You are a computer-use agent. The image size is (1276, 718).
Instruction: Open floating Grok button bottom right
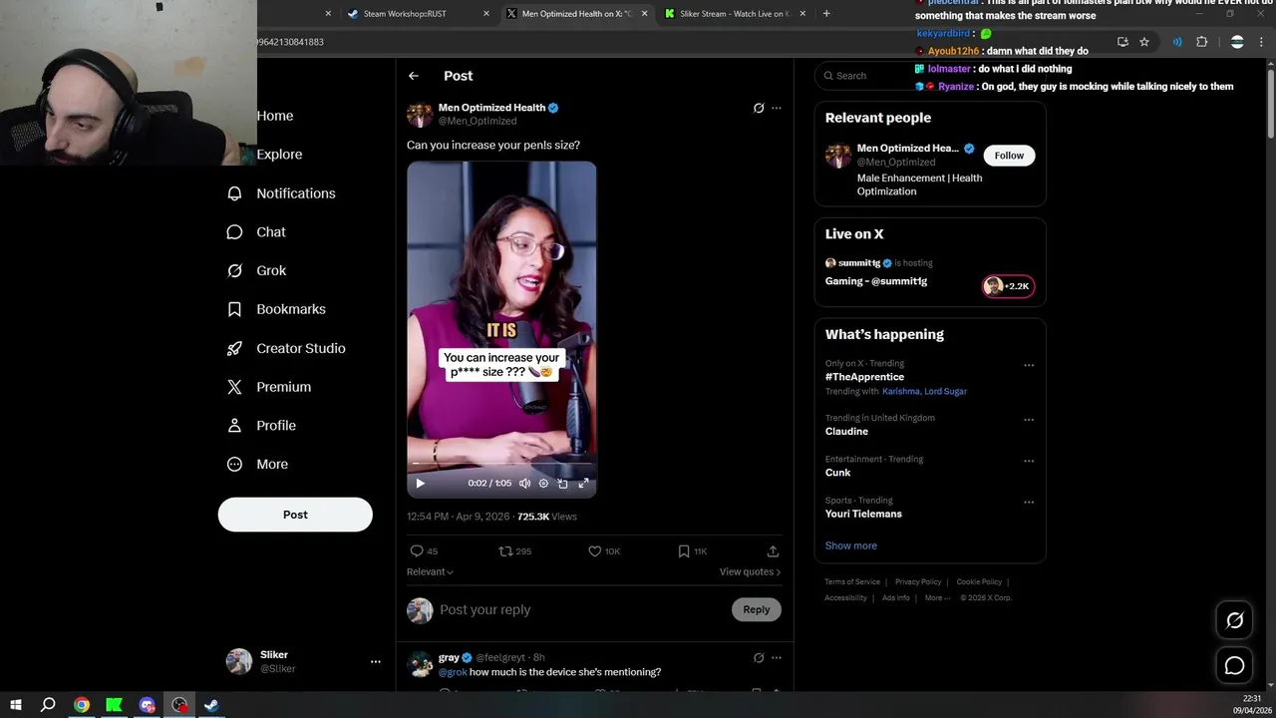pos(1234,620)
